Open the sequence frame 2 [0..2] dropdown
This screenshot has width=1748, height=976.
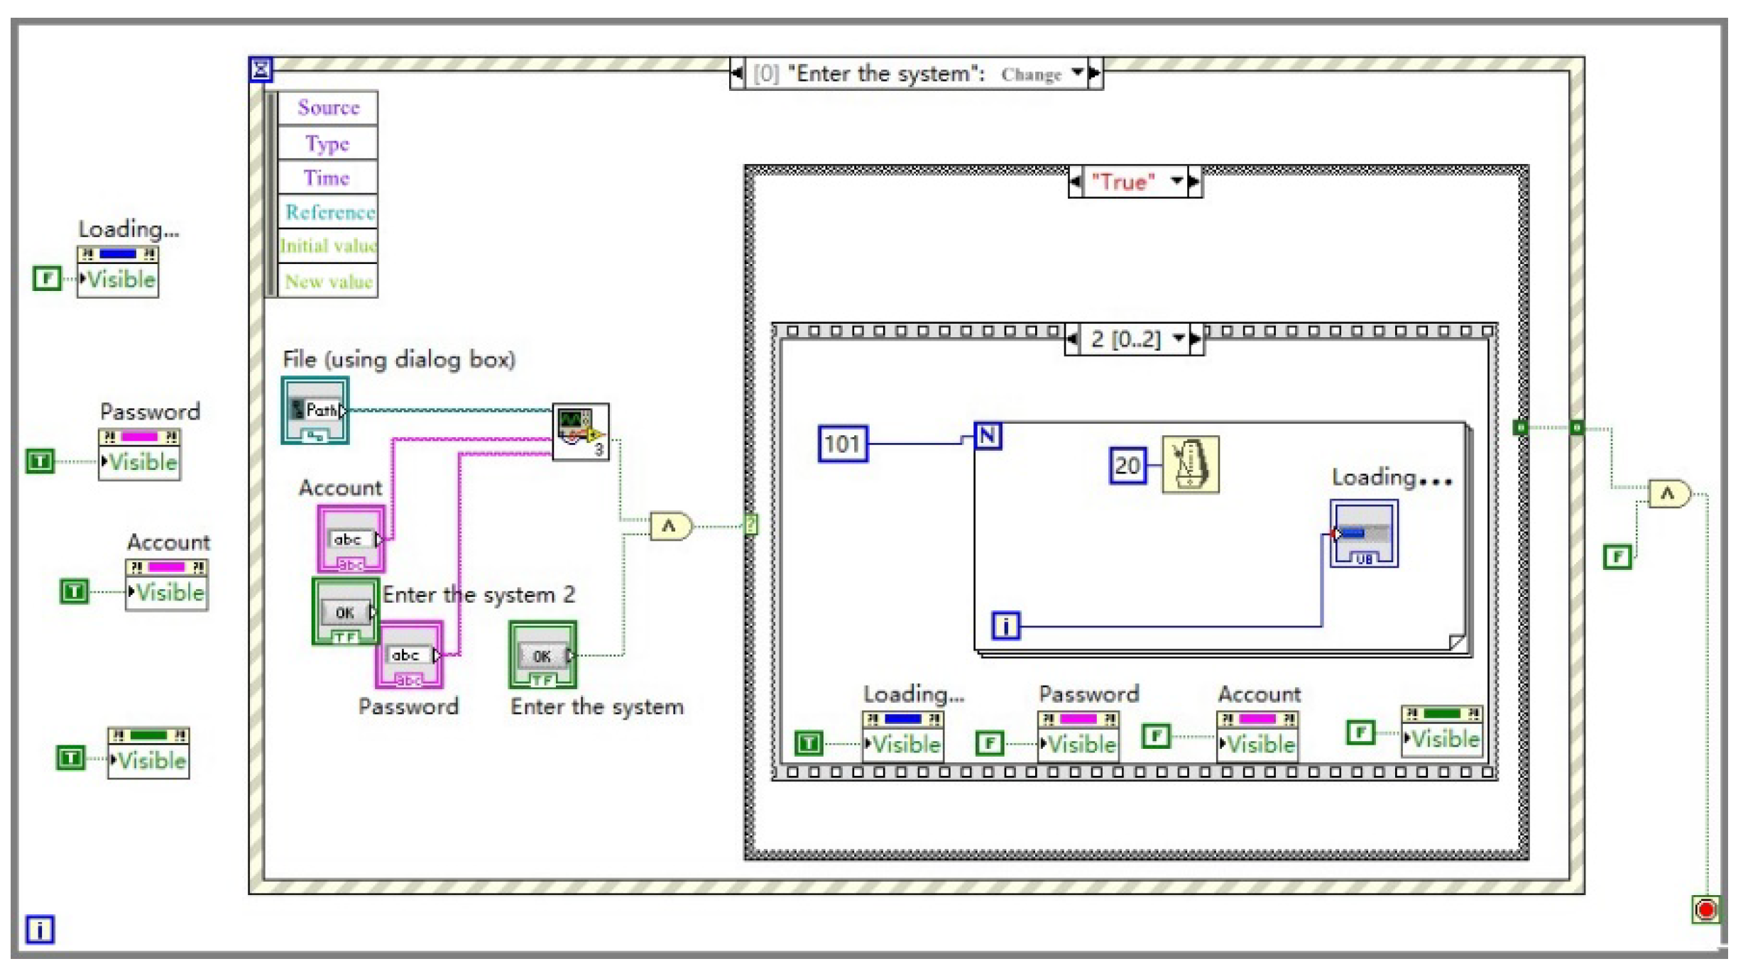coord(1179,339)
